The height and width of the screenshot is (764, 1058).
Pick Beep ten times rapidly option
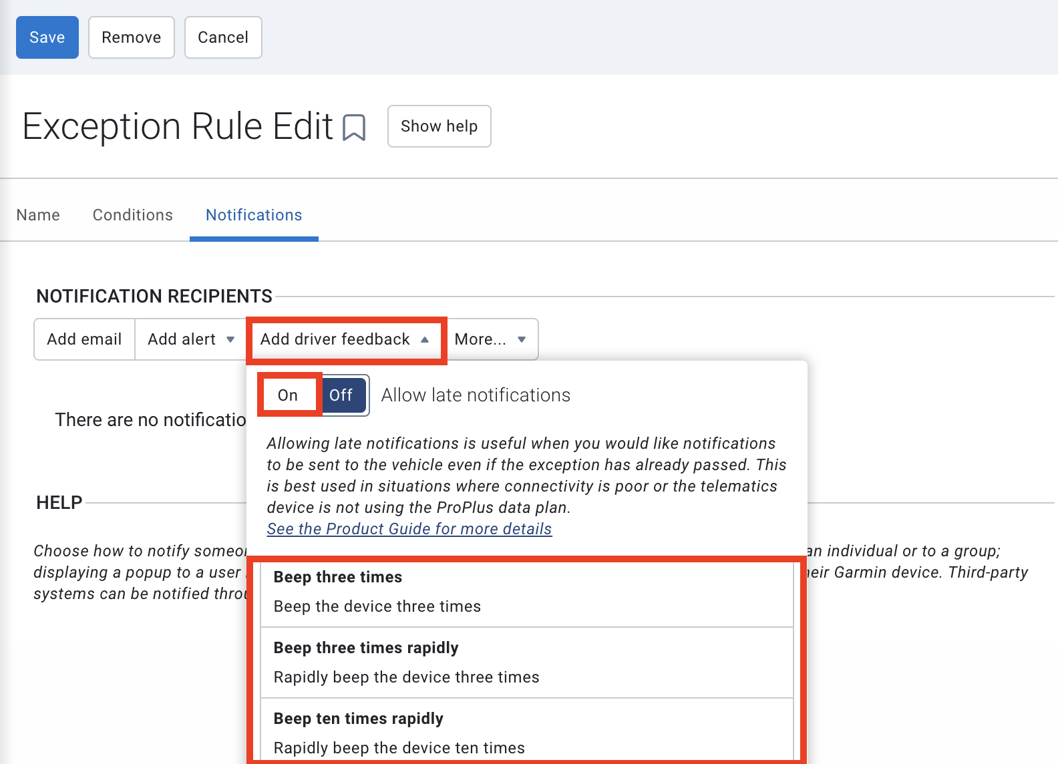point(527,731)
